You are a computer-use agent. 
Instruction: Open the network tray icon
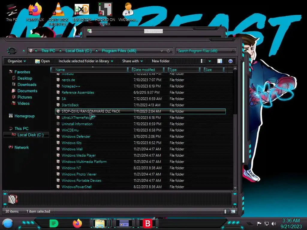267,223
